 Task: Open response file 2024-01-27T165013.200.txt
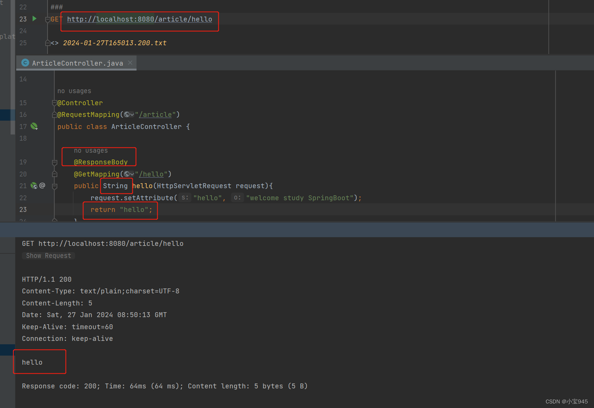coord(115,43)
